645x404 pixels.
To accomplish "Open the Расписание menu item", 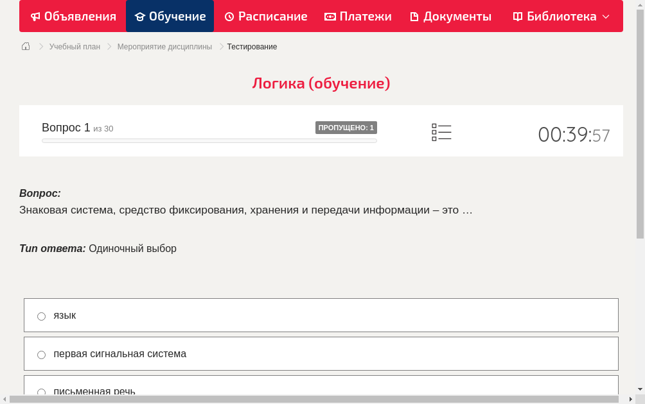I will (x=265, y=16).
